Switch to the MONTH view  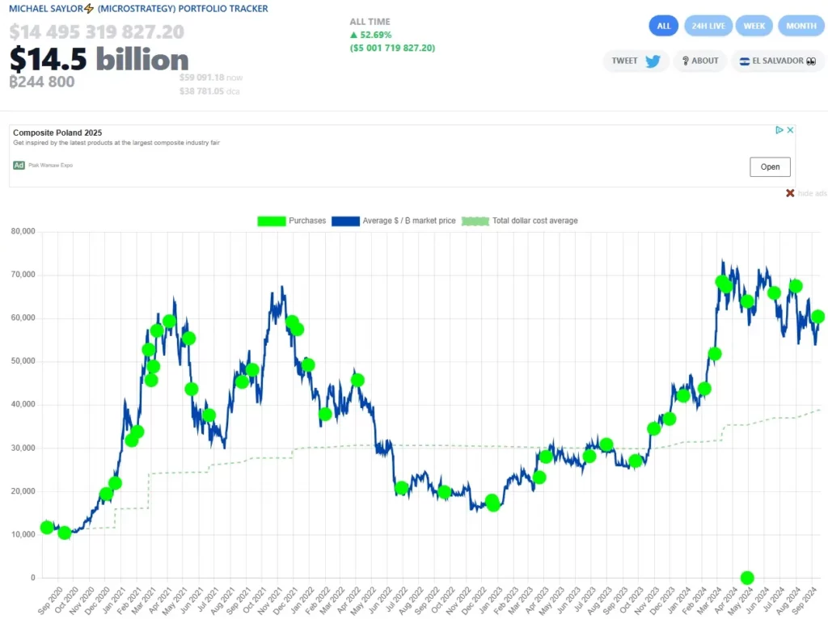(x=801, y=26)
